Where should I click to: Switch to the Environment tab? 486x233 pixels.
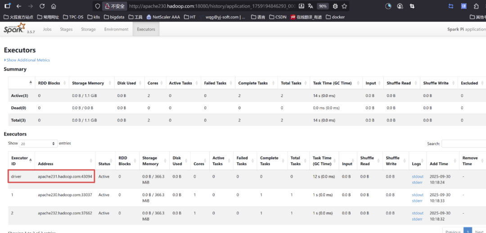click(x=116, y=29)
